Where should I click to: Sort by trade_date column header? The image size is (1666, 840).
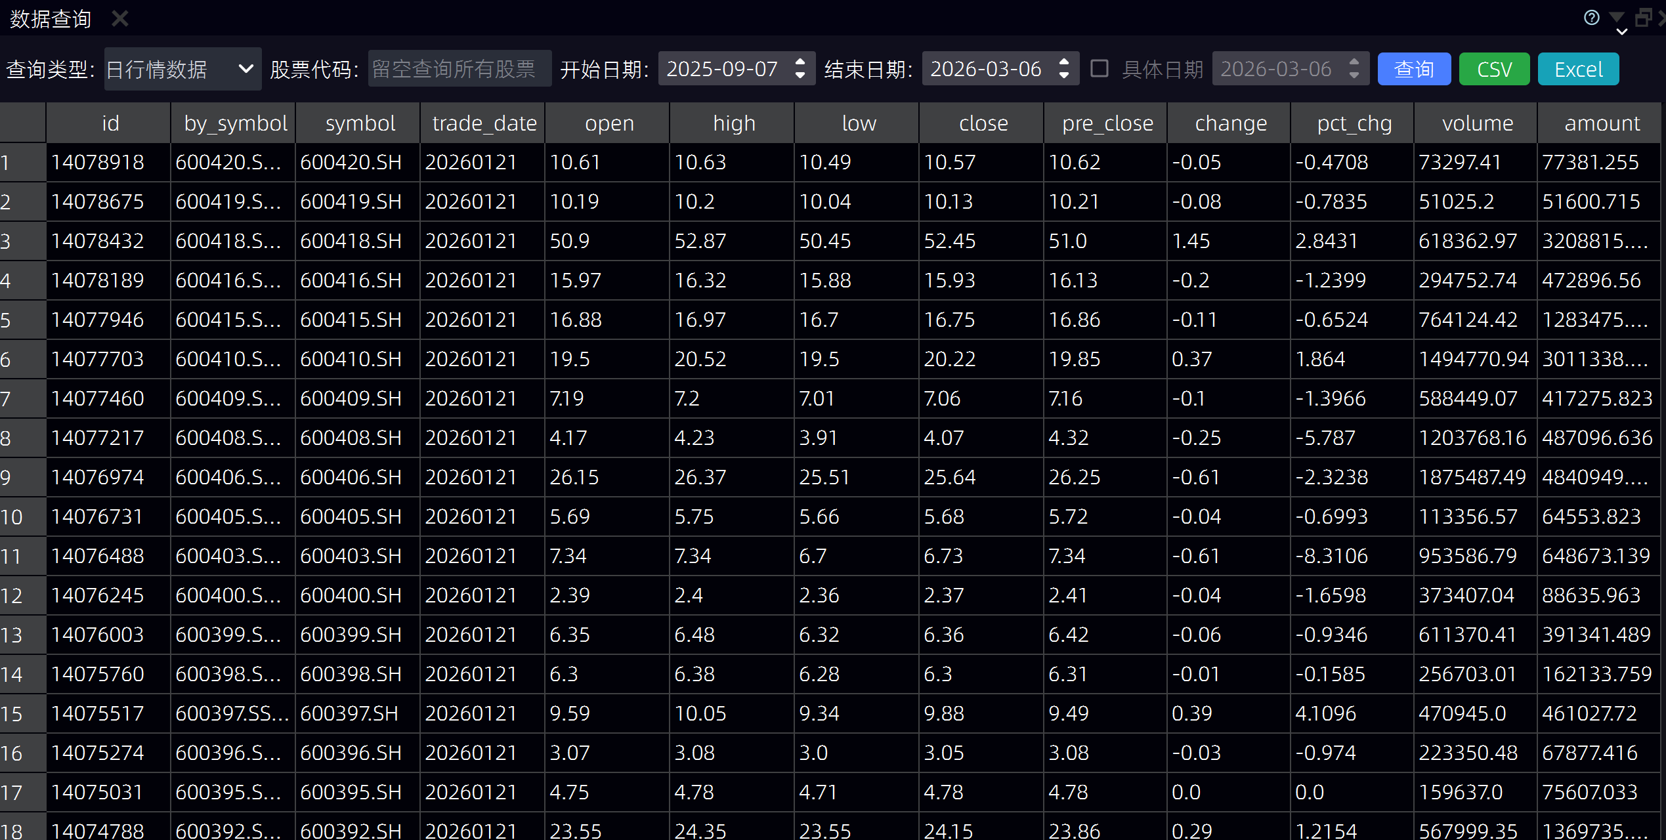484,123
